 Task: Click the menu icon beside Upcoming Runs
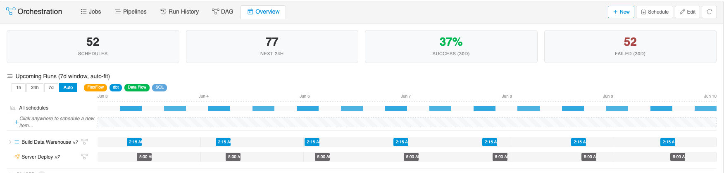[10, 76]
